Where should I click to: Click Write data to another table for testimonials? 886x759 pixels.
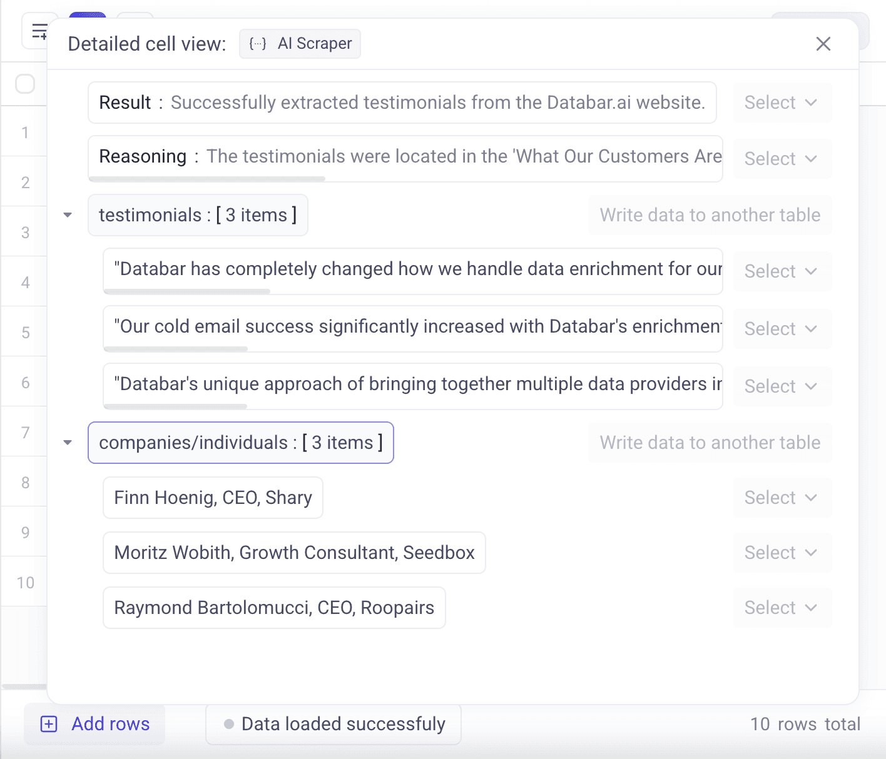(x=710, y=215)
